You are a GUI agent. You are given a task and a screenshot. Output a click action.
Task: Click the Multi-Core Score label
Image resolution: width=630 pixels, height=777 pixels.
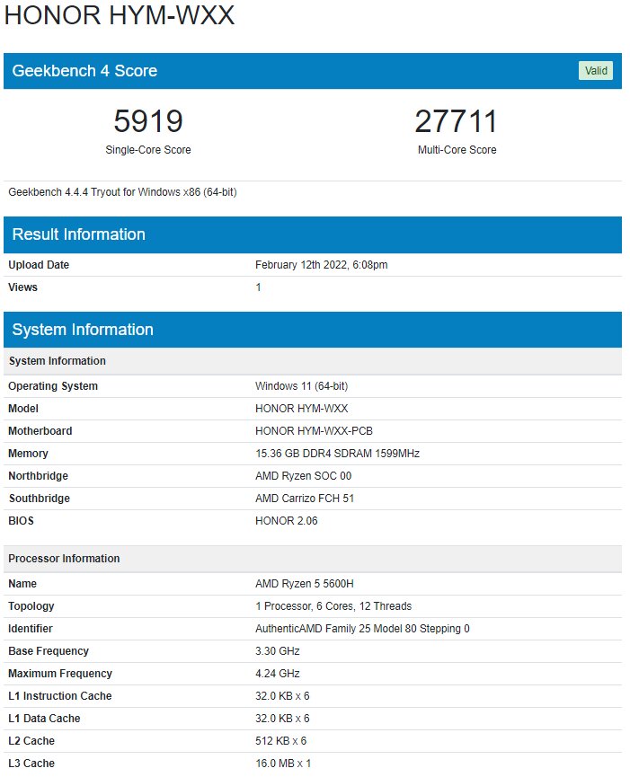pos(457,150)
